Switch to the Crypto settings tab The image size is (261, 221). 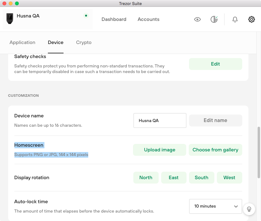coord(84,42)
